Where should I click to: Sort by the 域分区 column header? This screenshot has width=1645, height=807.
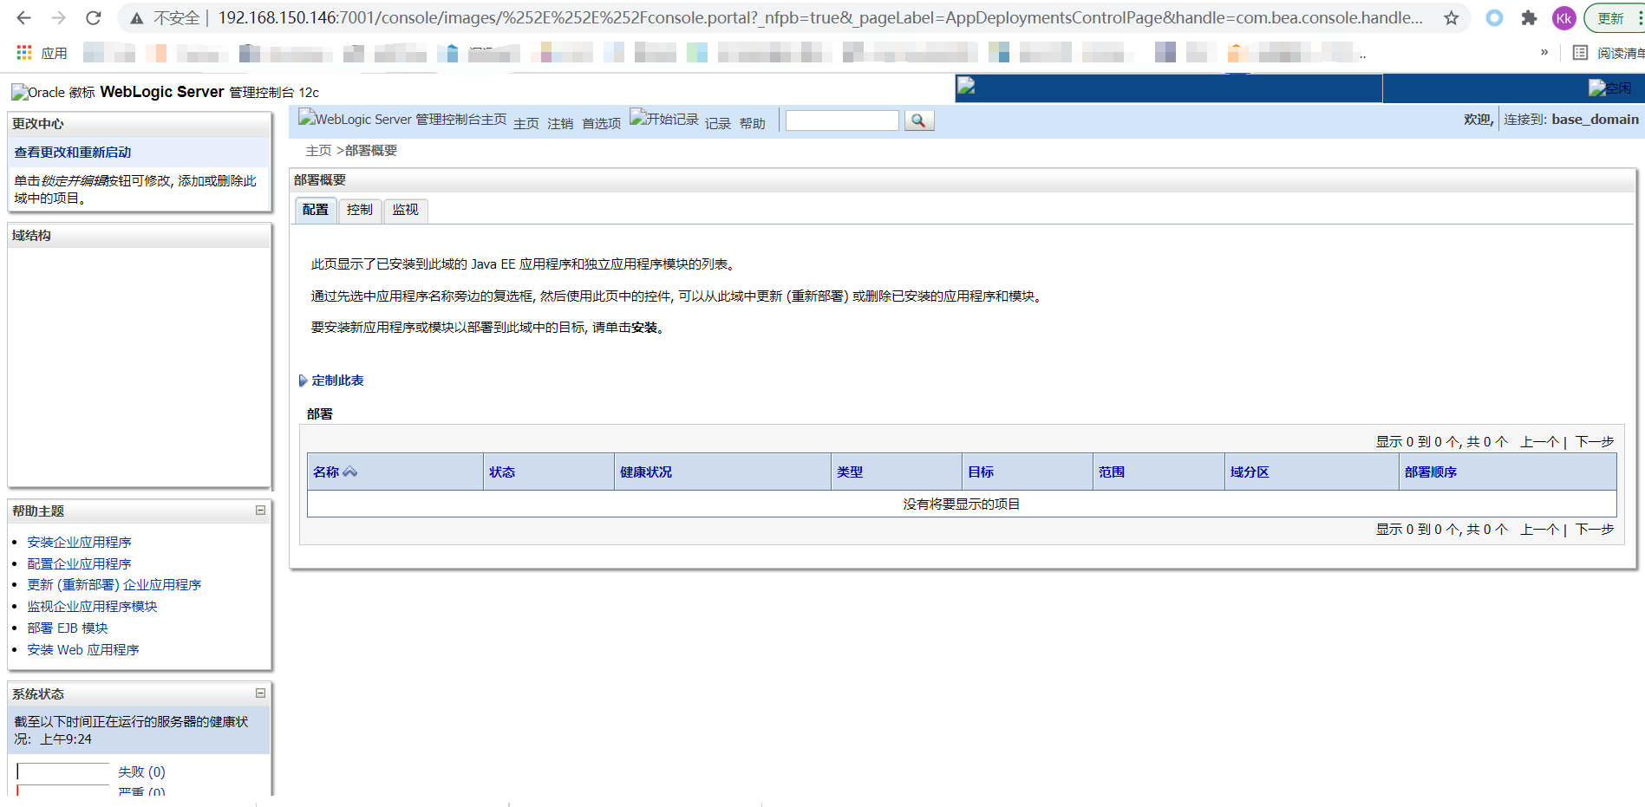(x=1250, y=472)
